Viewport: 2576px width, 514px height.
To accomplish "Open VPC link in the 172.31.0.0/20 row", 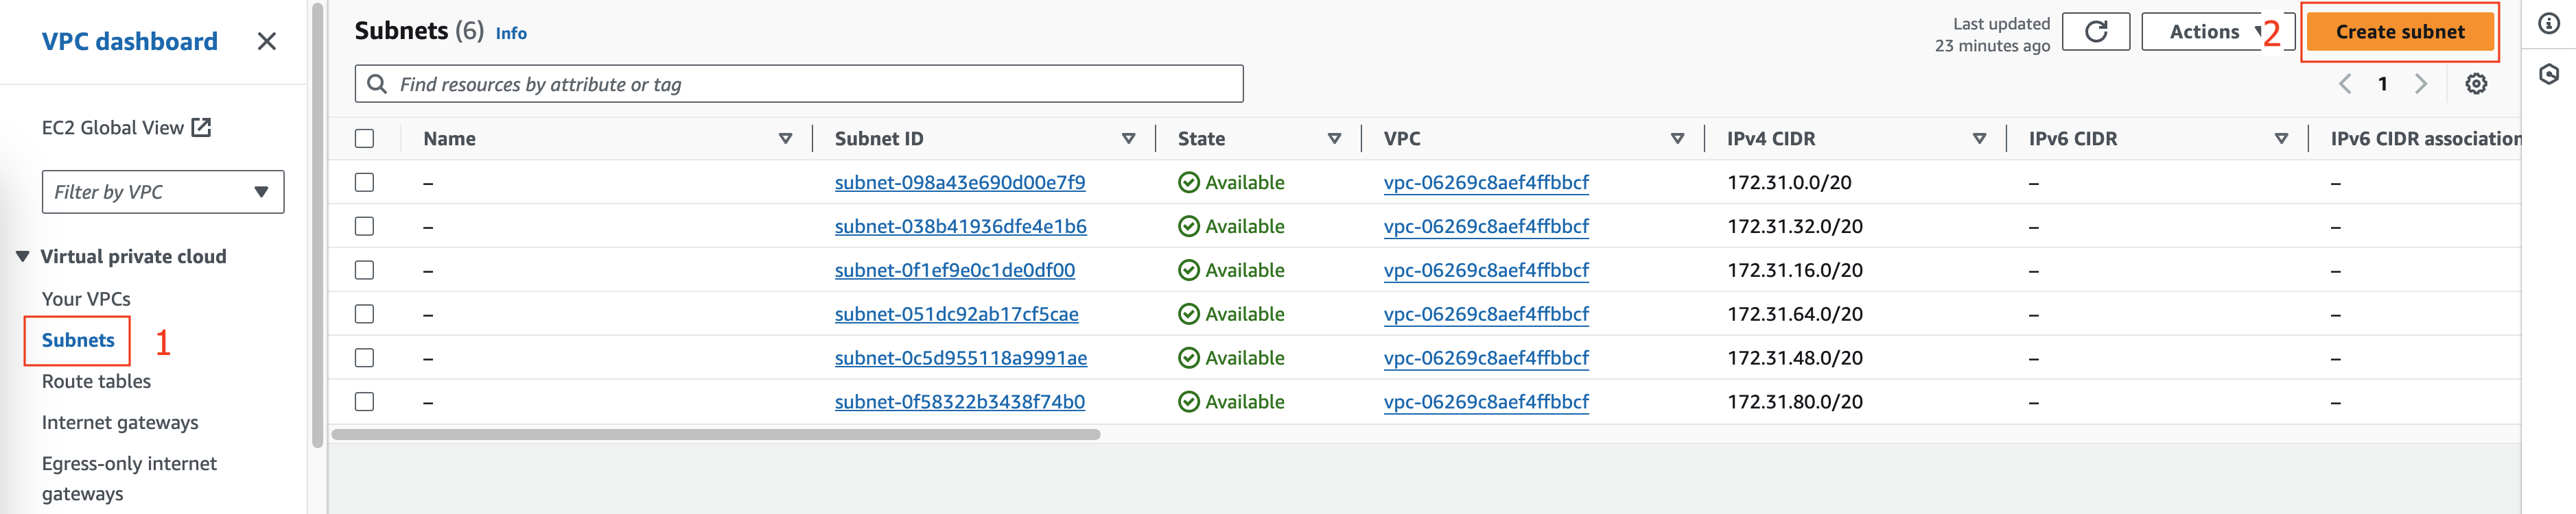I will point(1486,183).
